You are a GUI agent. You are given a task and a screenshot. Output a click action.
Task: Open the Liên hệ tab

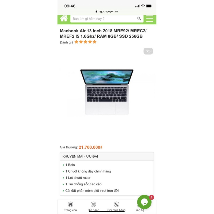click(139, 210)
